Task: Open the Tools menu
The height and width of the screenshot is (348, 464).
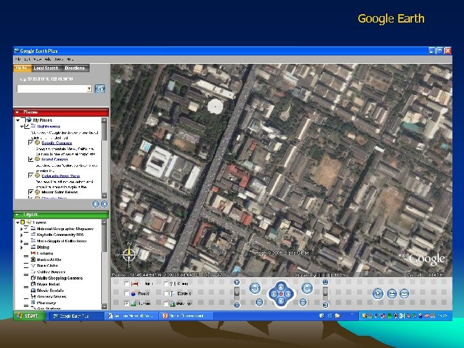Action: point(59,59)
